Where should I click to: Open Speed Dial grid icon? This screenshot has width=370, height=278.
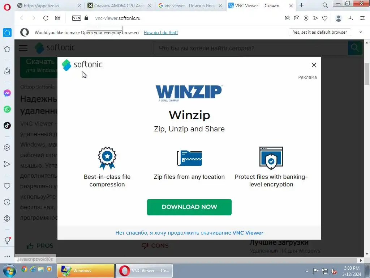pos(57,18)
